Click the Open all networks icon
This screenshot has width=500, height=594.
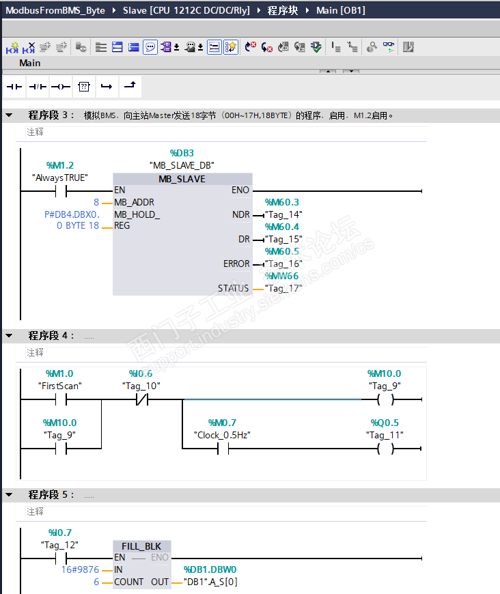coord(117,47)
